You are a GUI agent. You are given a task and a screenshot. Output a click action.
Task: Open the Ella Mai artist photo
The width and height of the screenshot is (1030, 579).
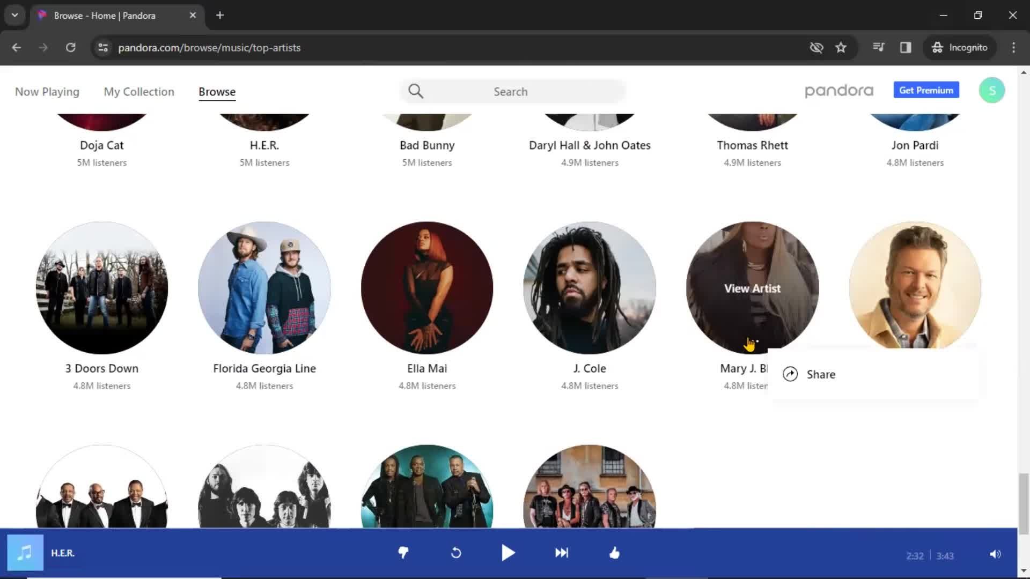point(427,288)
